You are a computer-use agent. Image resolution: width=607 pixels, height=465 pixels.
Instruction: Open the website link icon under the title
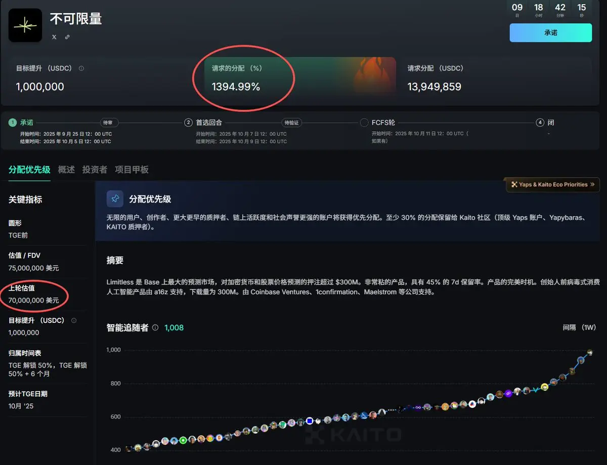67,37
